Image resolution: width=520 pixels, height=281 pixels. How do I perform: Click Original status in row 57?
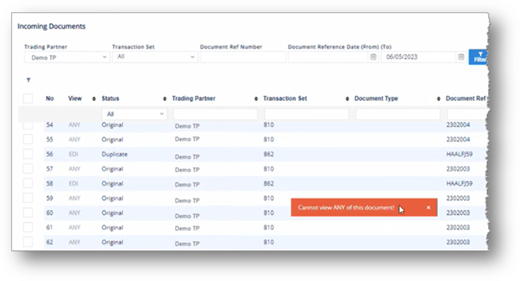(112, 169)
